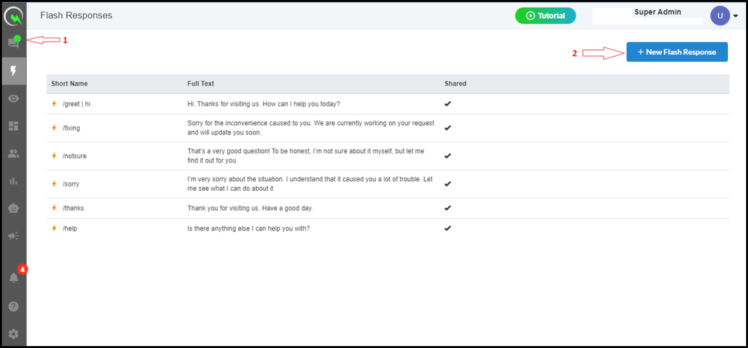Expand the user profile dropdown arrow
Viewport: 748px width, 348px height.
pos(736,16)
